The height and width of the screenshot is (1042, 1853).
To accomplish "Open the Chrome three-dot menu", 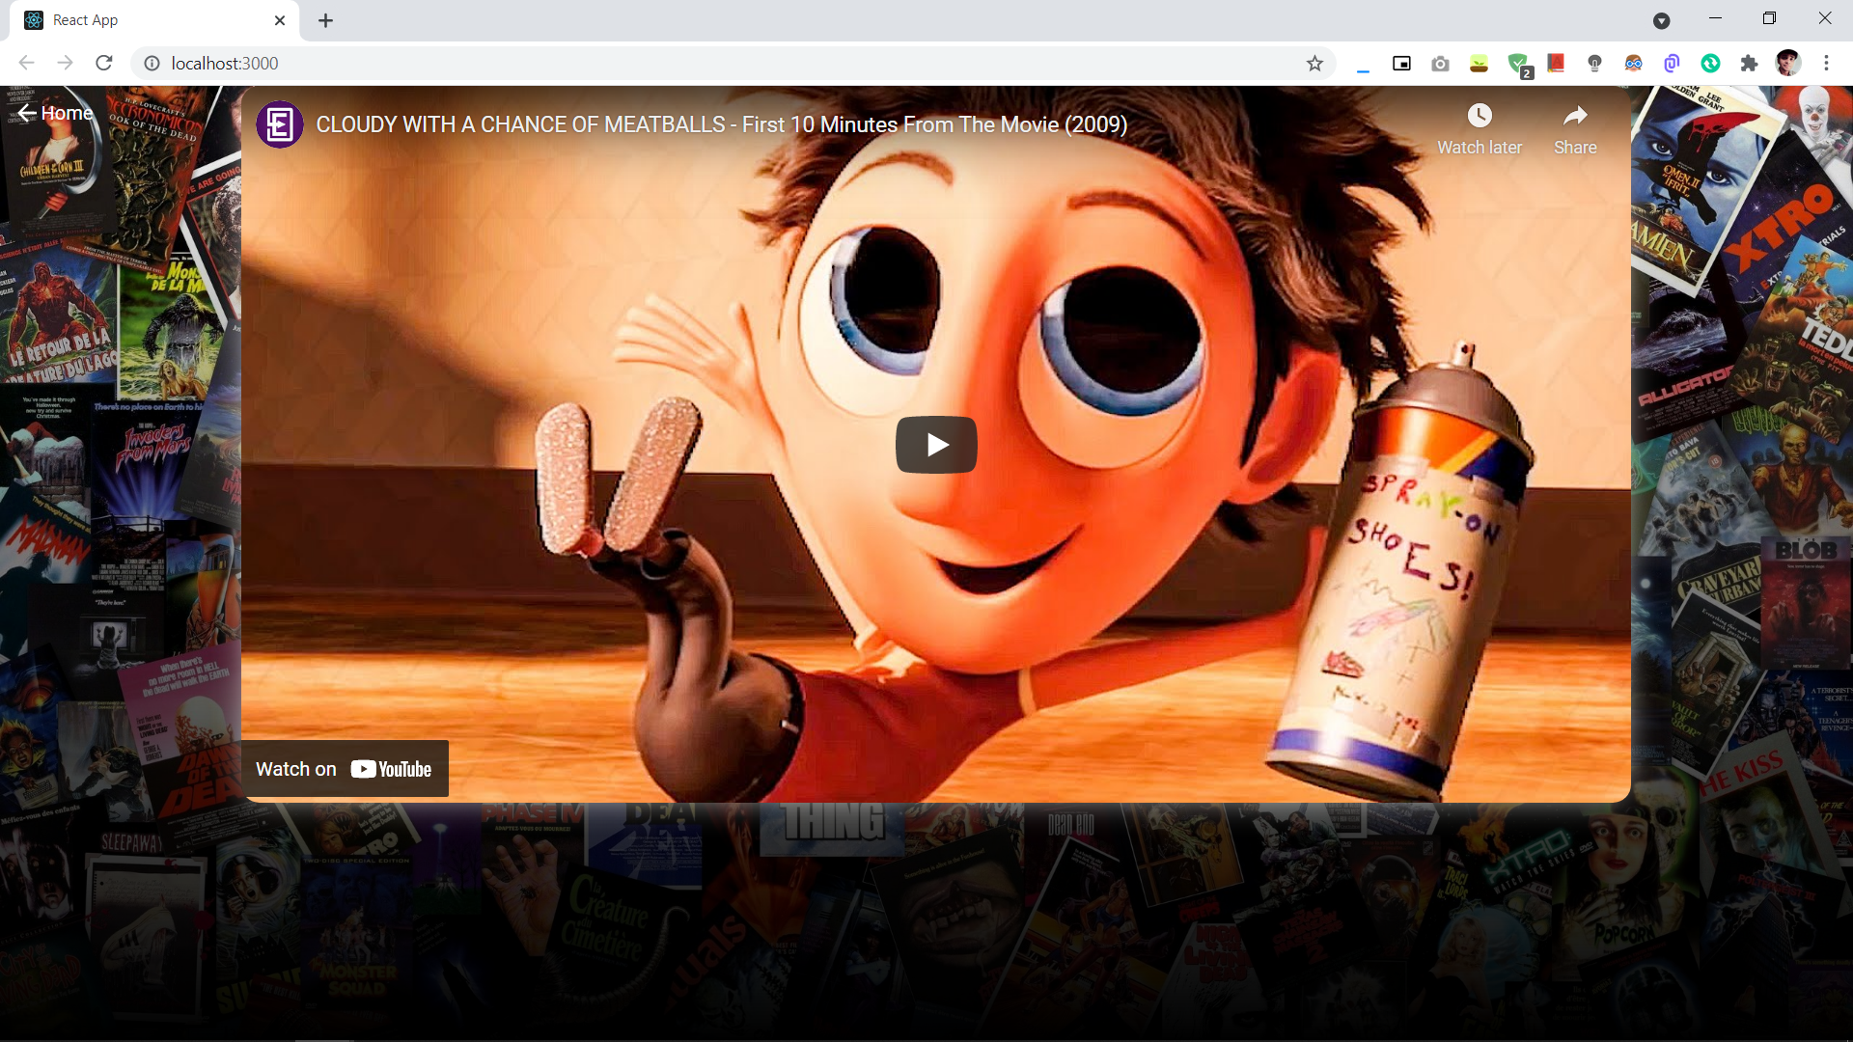I will (x=1826, y=64).
